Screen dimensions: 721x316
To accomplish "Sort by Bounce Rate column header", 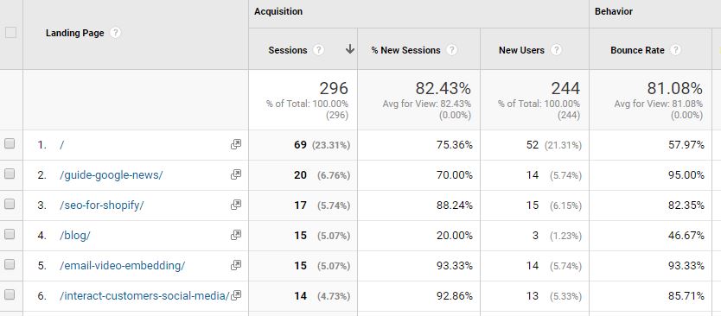I will point(637,50).
